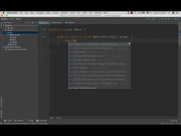
Task: Open the Project view dropdown
Action: tap(9, 23)
